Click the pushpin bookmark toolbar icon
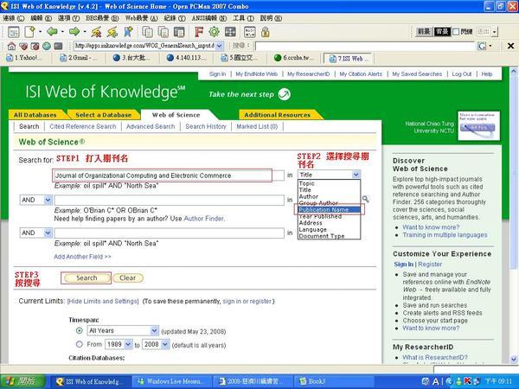 pyautogui.click(x=128, y=32)
